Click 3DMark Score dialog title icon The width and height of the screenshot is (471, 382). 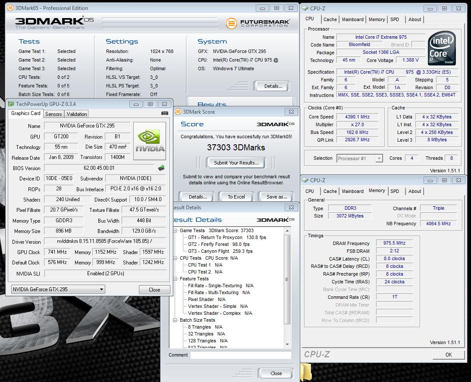(x=178, y=112)
